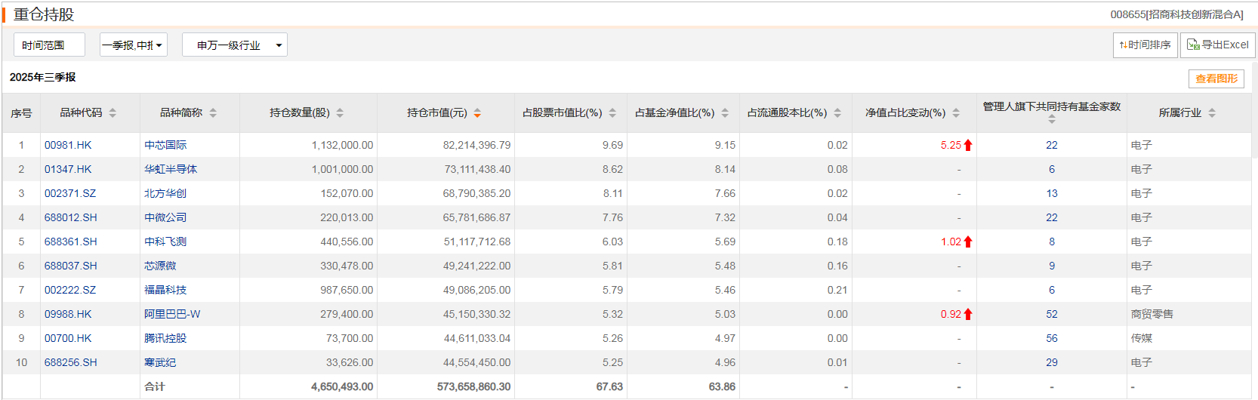Click the 时间范围 button

[49, 45]
